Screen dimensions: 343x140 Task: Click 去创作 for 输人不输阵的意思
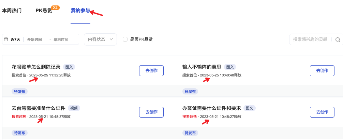322,71
